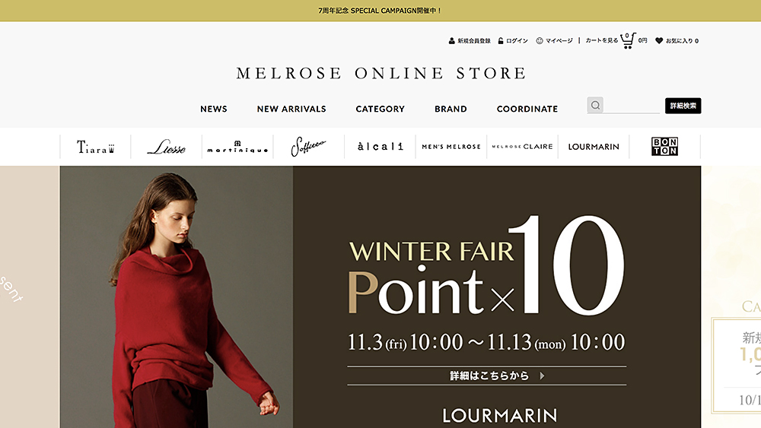Open the martinique brand logo

[237, 147]
